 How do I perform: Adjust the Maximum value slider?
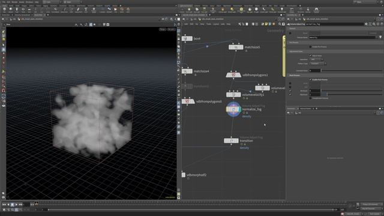352,94
